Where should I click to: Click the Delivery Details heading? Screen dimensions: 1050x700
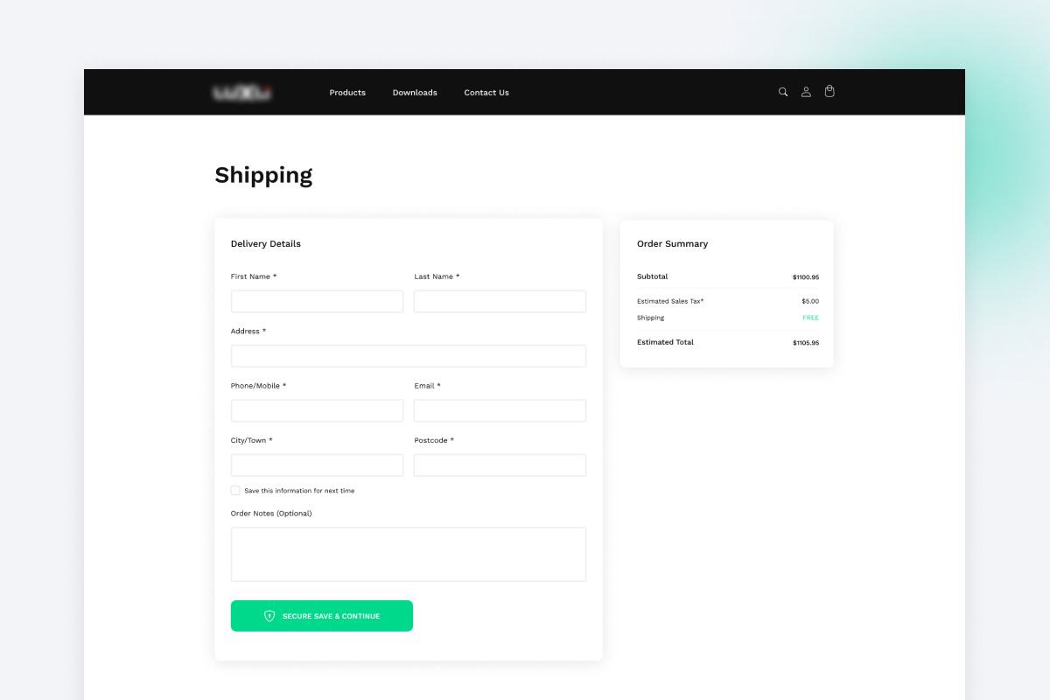click(266, 244)
